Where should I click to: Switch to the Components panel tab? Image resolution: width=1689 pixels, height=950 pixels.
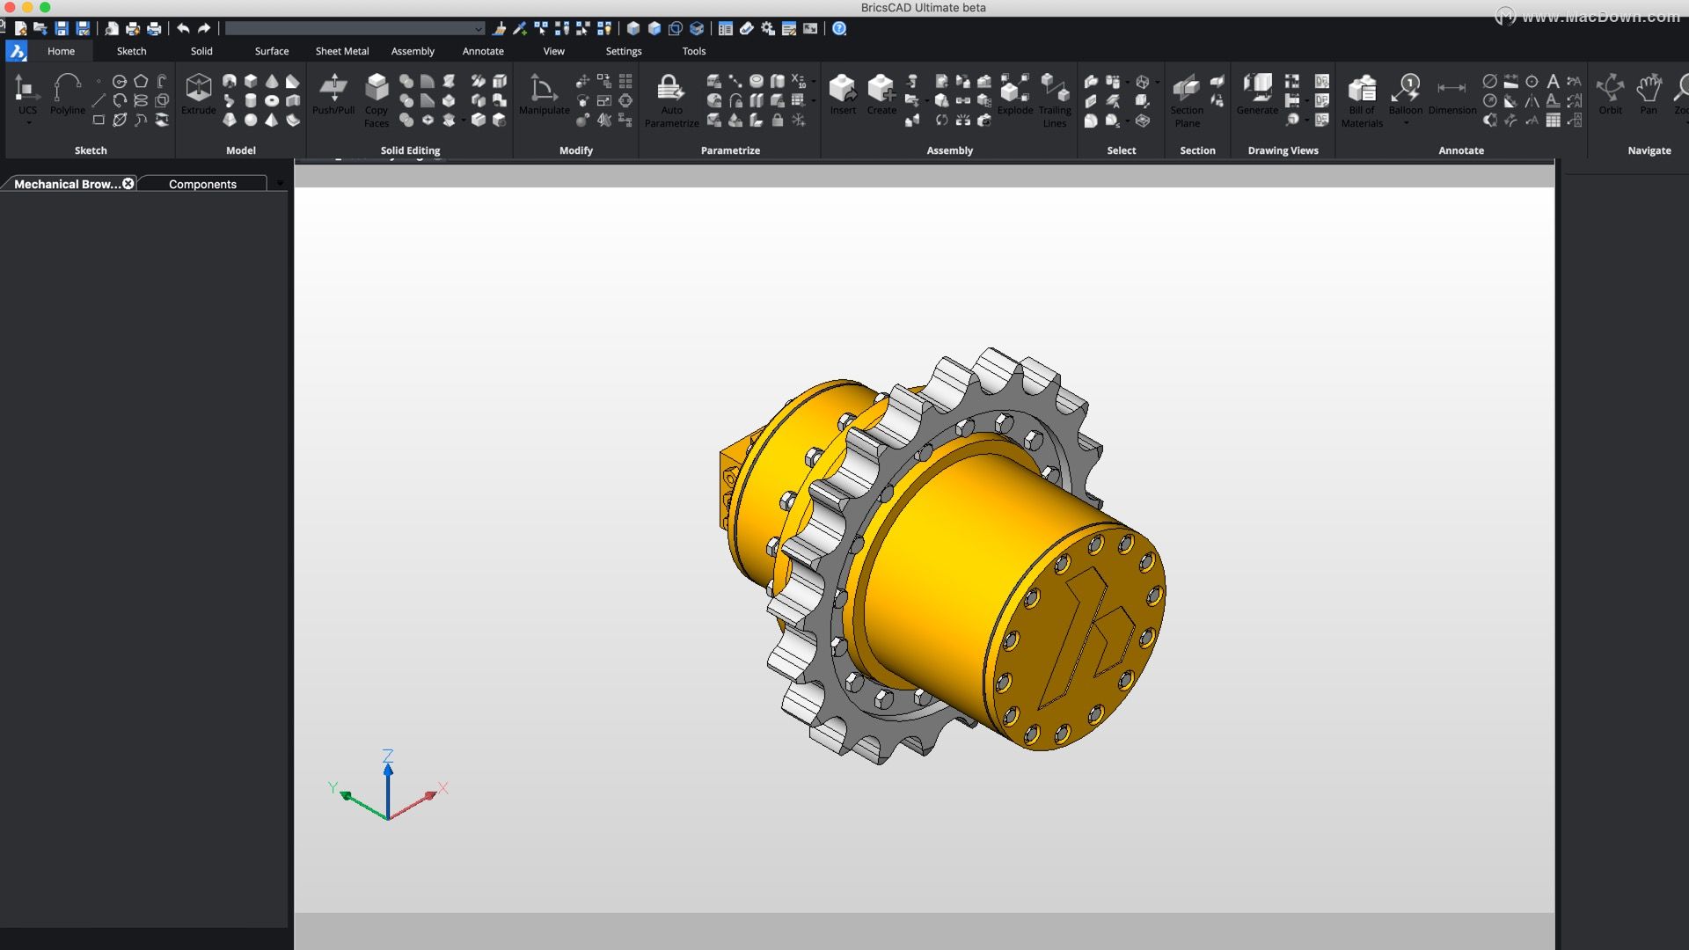coord(202,184)
